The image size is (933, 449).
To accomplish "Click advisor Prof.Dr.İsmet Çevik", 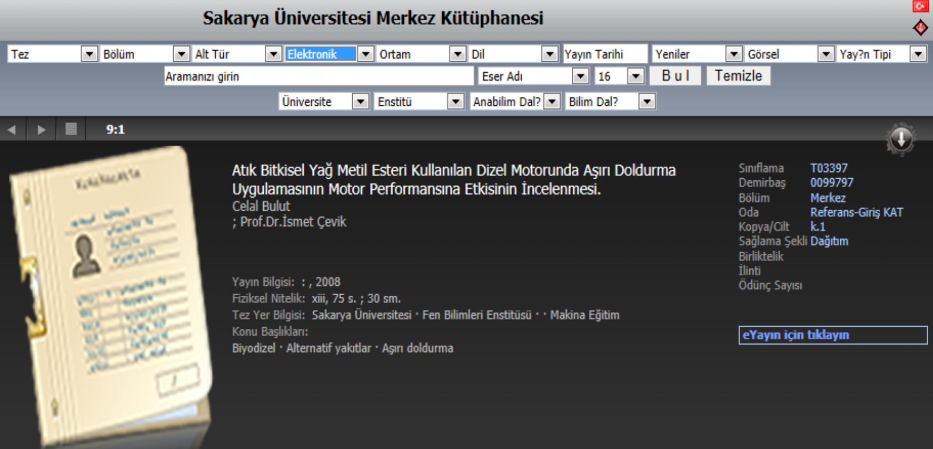I will click(293, 222).
